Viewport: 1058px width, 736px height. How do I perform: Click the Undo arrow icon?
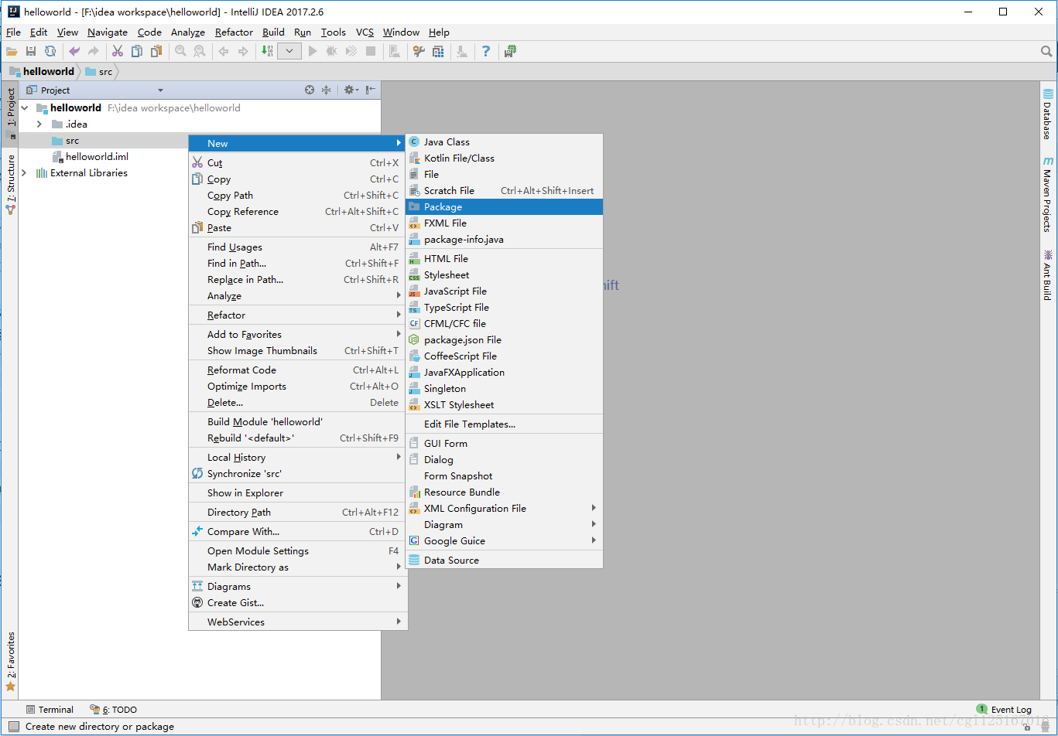(x=74, y=51)
